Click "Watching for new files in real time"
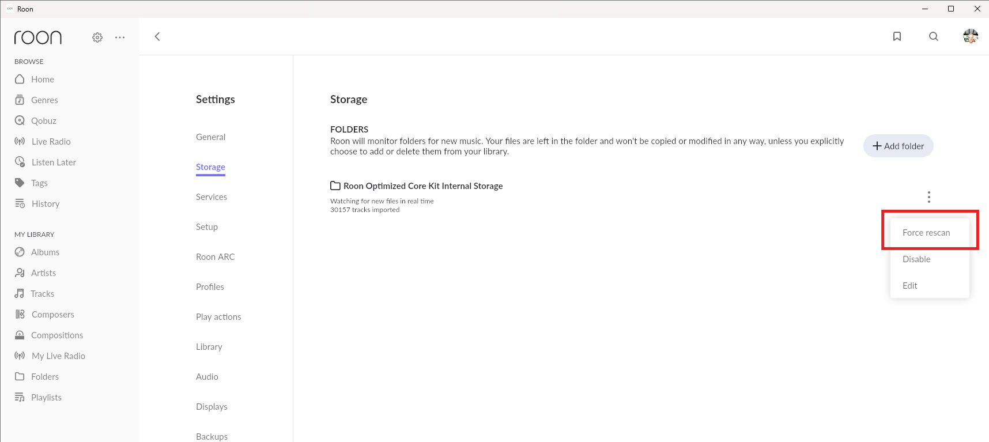This screenshot has height=442, width=989. pos(382,201)
